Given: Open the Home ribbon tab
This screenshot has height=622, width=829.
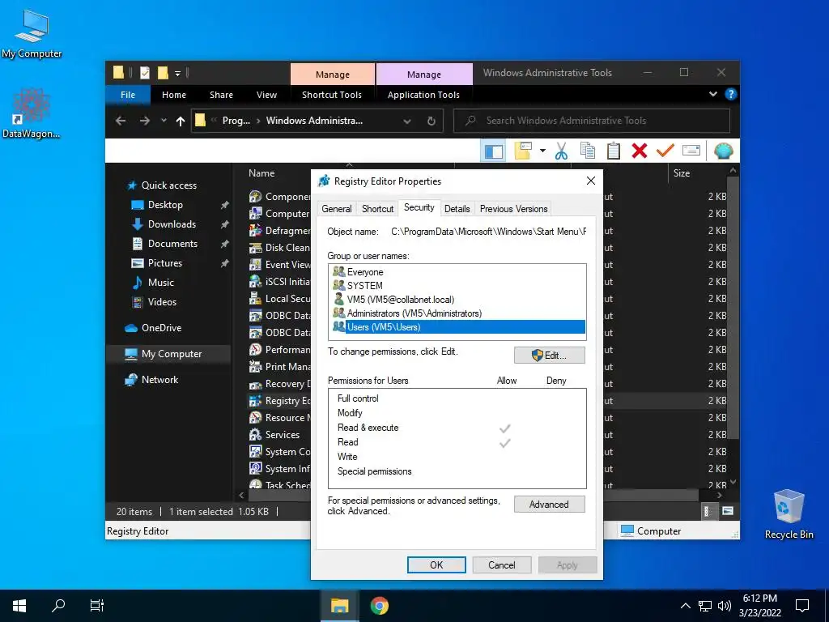Looking at the screenshot, I should pos(174,95).
